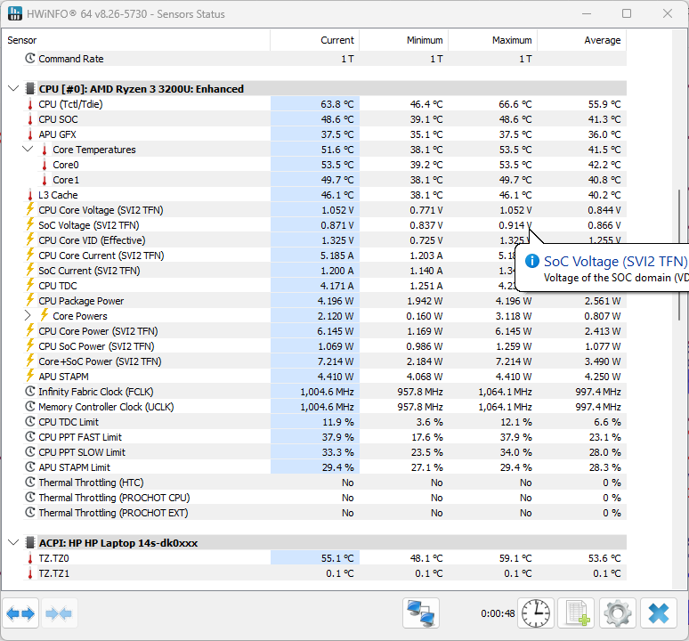
Task: Open the remote network monitoring icon
Action: [421, 613]
